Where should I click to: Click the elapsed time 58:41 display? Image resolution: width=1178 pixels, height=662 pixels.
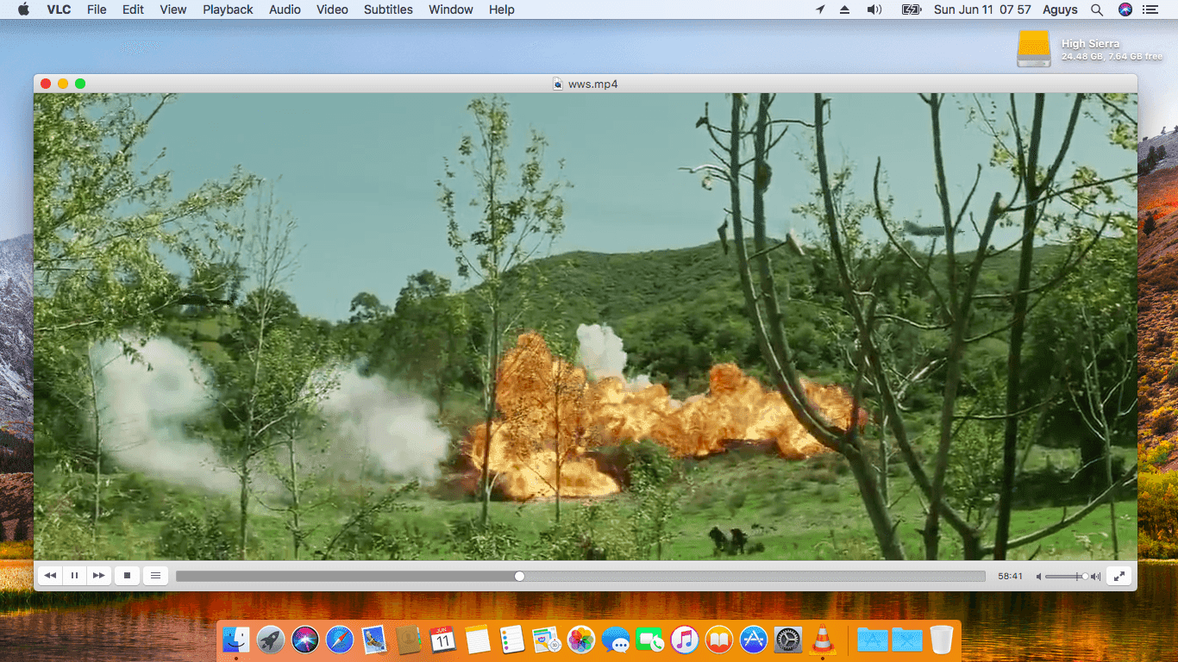click(x=1011, y=576)
